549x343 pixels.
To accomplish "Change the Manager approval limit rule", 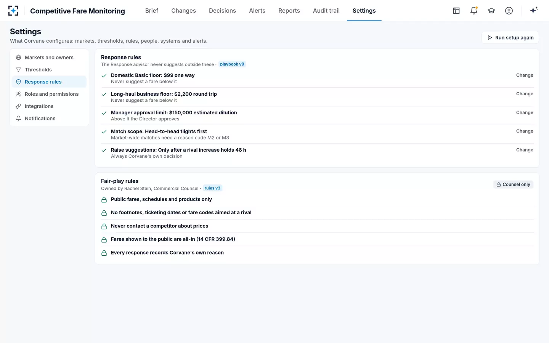I will coord(525,112).
